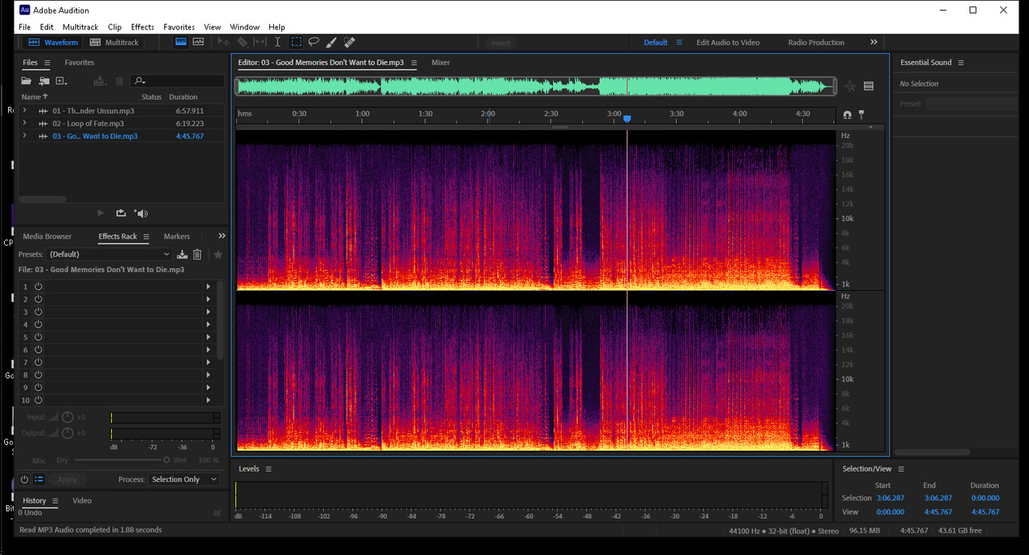Click the Output gain knob
1029x555 pixels.
[68, 433]
